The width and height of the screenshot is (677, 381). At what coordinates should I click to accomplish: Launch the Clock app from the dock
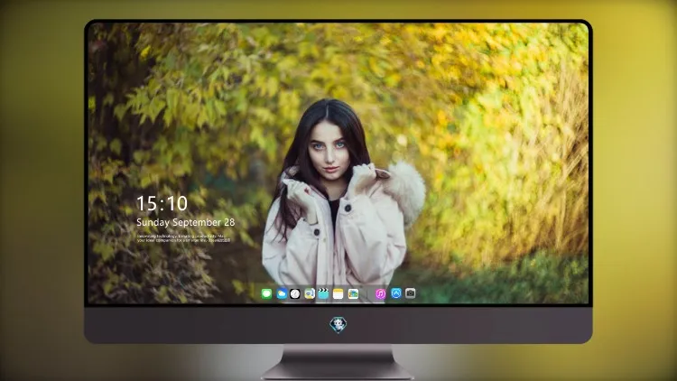(x=295, y=293)
